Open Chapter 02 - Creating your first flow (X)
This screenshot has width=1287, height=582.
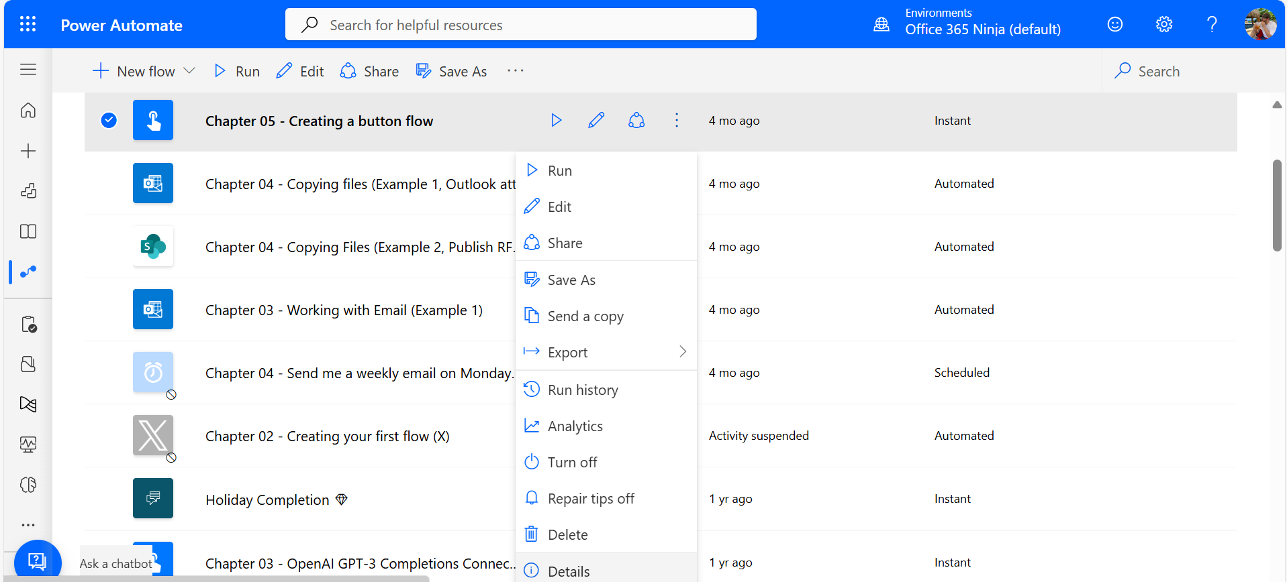click(x=328, y=436)
